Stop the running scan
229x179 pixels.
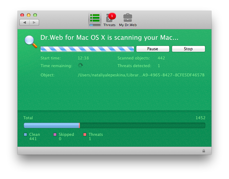point(188,49)
